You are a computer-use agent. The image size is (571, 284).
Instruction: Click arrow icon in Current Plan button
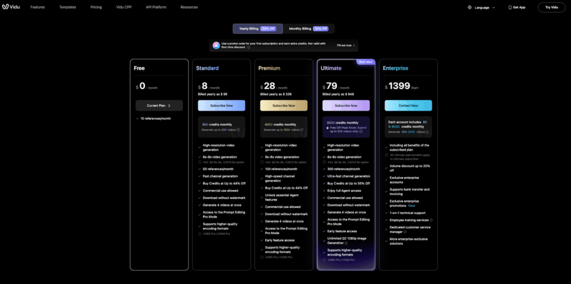point(169,105)
